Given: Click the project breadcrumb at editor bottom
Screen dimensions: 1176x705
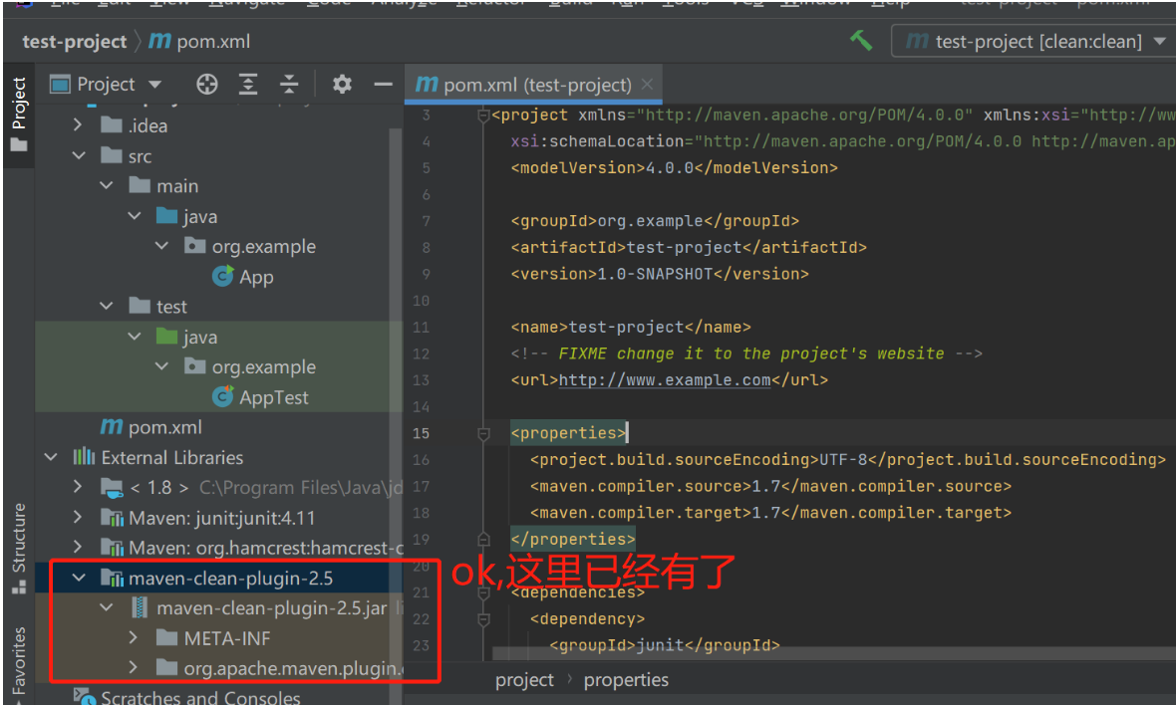Looking at the screenshot, I should tap(524, 679).
